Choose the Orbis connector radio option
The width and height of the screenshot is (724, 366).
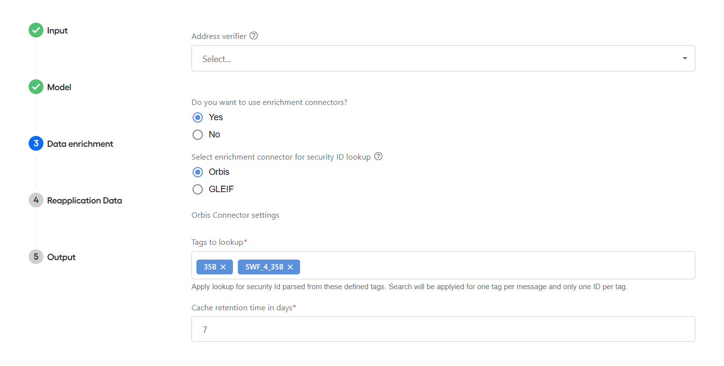pyautogui.click(x=197, y=172)
